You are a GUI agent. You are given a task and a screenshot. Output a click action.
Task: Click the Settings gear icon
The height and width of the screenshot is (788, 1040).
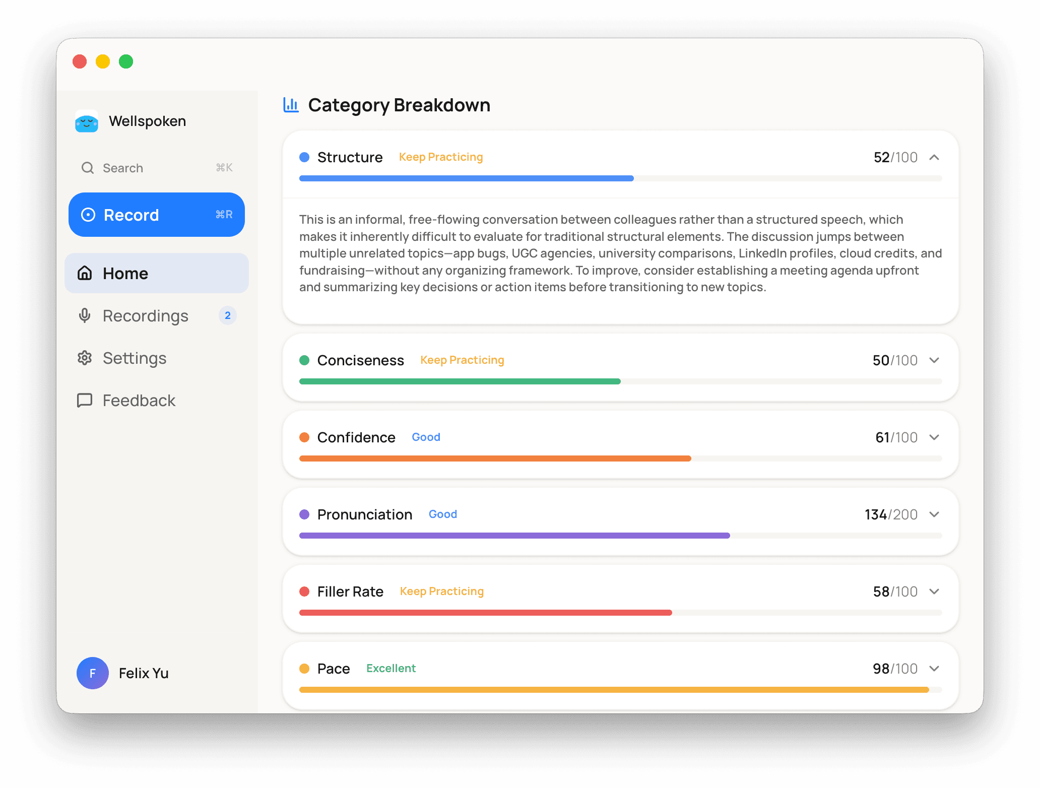tap(85, 358)
